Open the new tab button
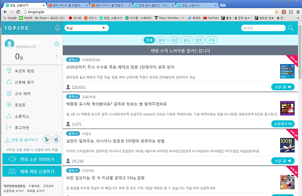Screen dimensions: 302x196 pos(223,5)
